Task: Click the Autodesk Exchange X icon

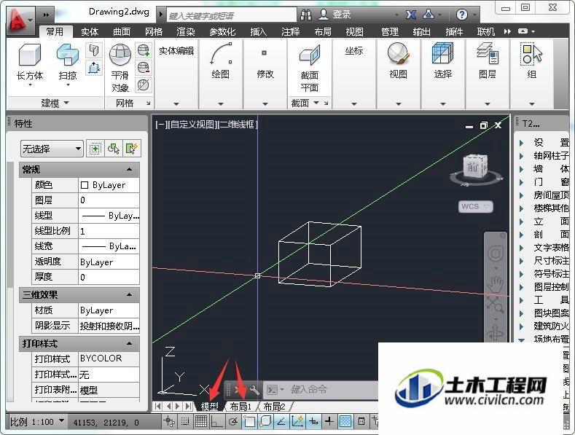Action: tap(411, 15)
